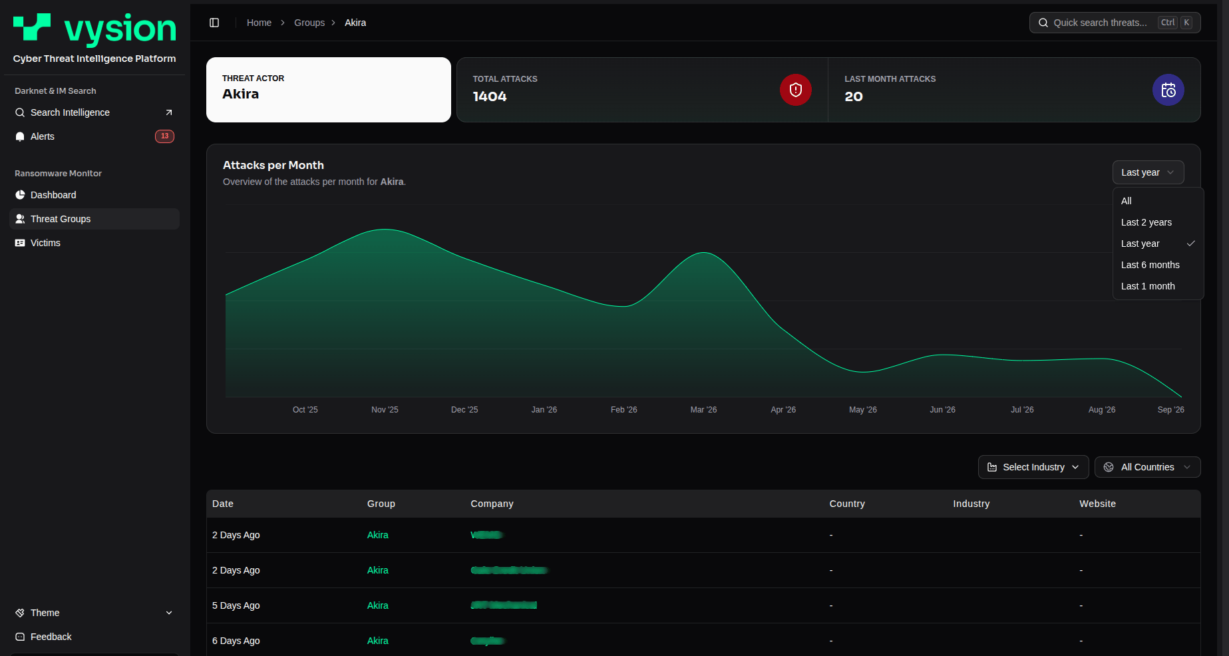Choose Last 6 months option

pyautogui.click(x=1158, y=265)
